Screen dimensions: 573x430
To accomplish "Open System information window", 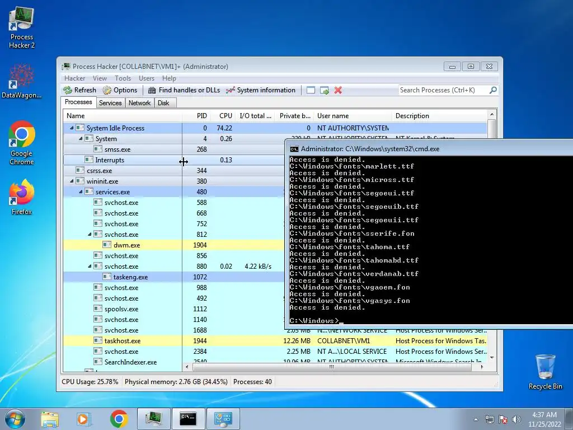I will [x=261, y=90].
